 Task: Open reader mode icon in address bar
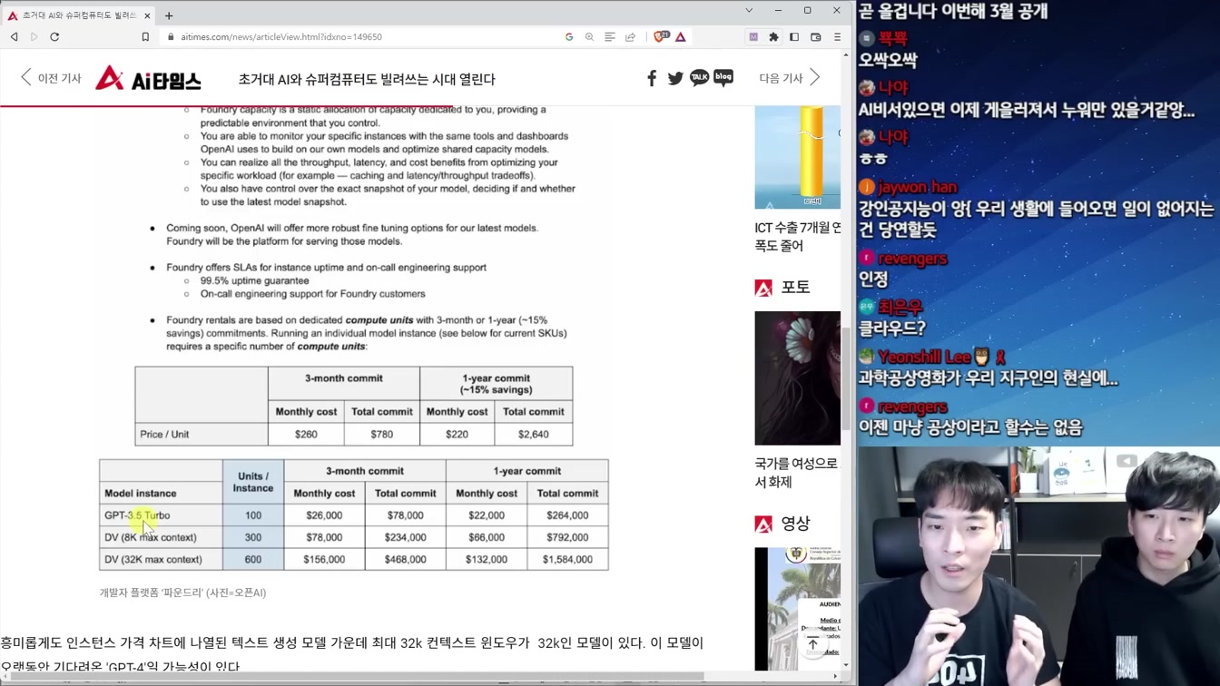(x=610, y=37)
